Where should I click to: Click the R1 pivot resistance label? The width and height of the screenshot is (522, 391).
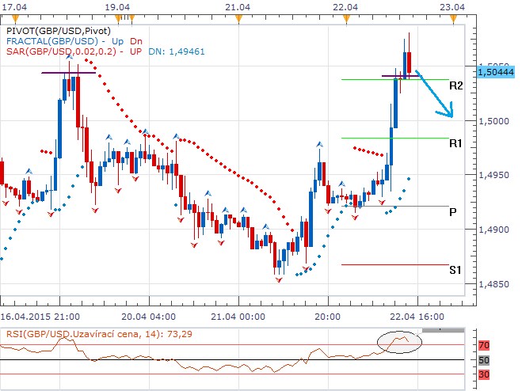pyautogui.click(x=455, y=143)
